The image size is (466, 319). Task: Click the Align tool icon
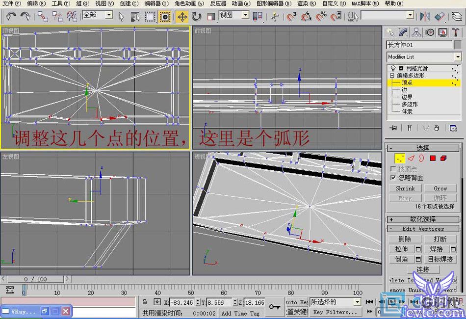440,16
